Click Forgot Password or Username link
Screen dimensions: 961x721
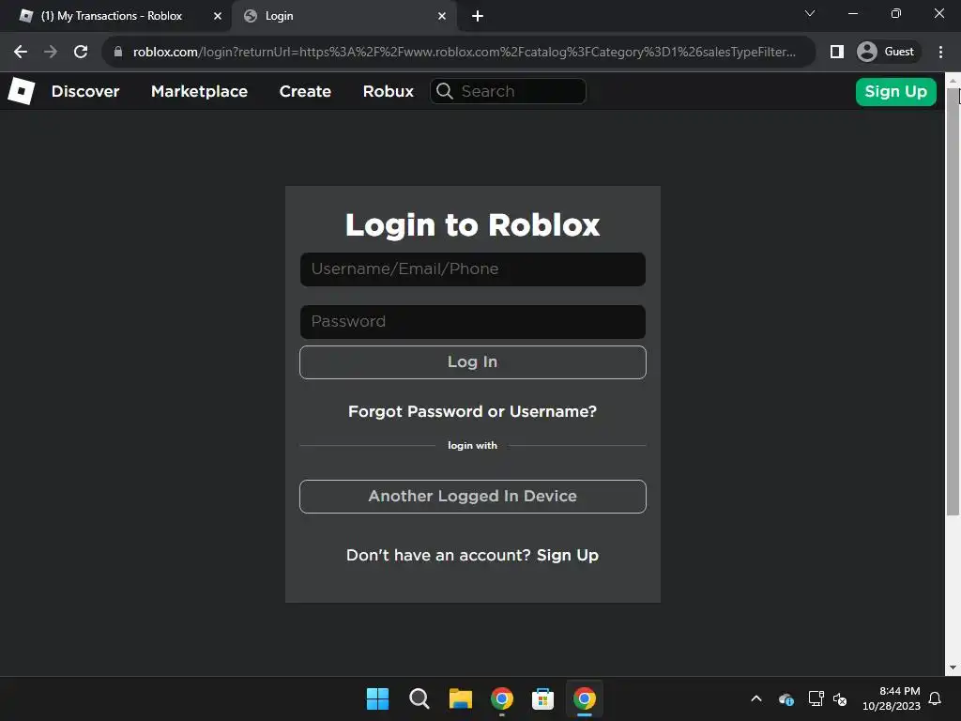tap(472, 411)
